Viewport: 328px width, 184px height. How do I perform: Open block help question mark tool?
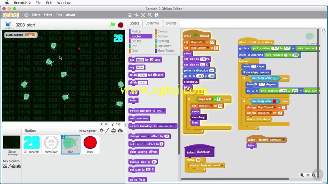[156, 15]
